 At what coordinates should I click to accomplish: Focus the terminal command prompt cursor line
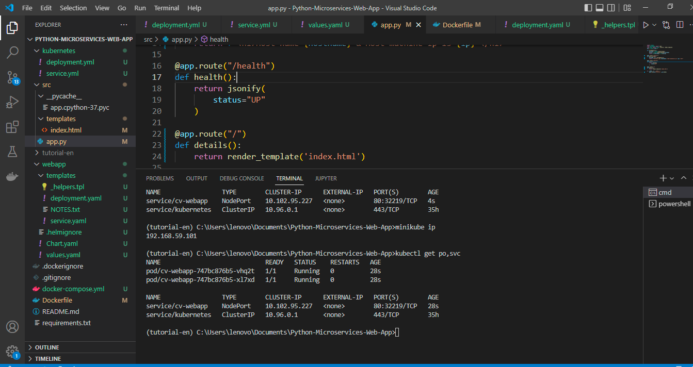(272, 332)
